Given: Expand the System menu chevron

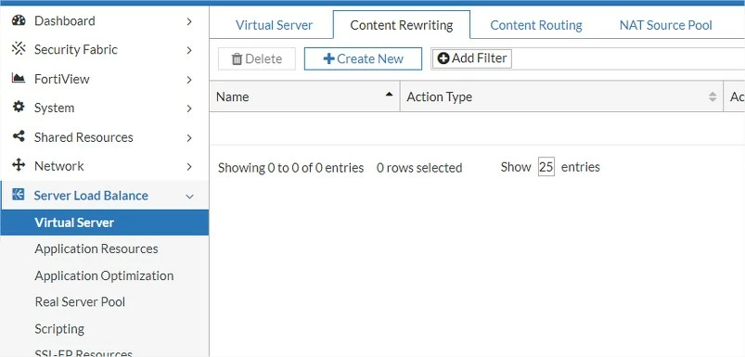Looking at the screenshot, I should tap(189, 108).
